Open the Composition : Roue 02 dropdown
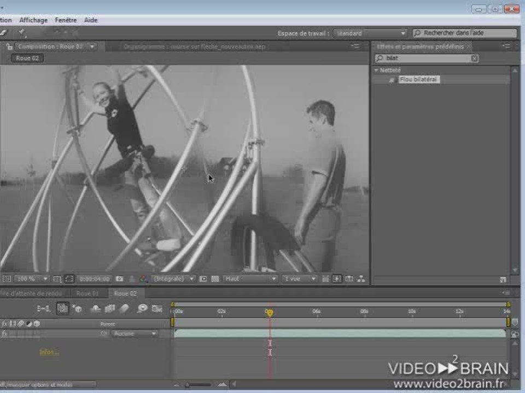Image resolution: width=525 pixels, height=393 pixels. pos(56,46)
